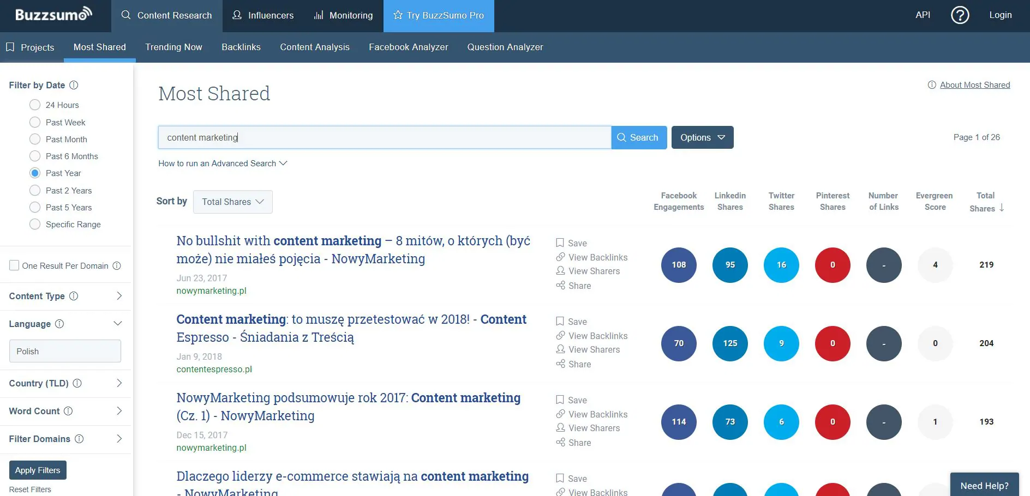Viewport: 1030px width, 496px height.
Task: Switch to the Facebook Analyzer tab
Action: point(408,47)
